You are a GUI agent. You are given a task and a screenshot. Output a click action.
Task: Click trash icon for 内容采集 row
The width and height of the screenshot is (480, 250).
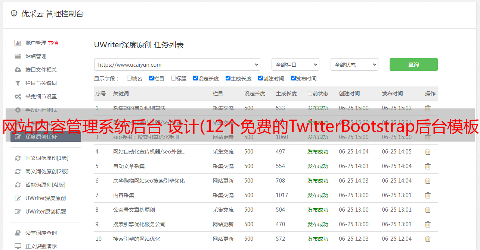click(428, 195)
